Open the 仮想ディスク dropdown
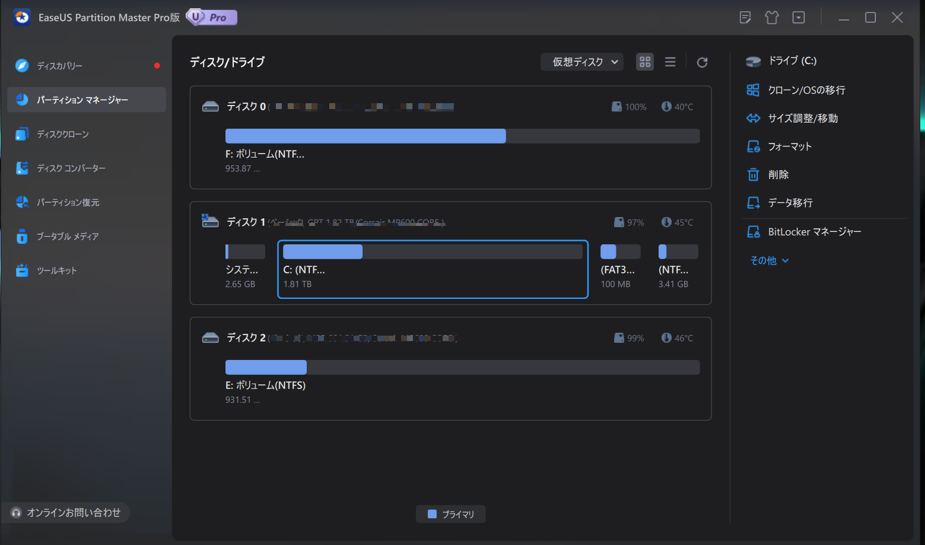The height and width of the screenshot is (545, 925). [x=581, y=62]
